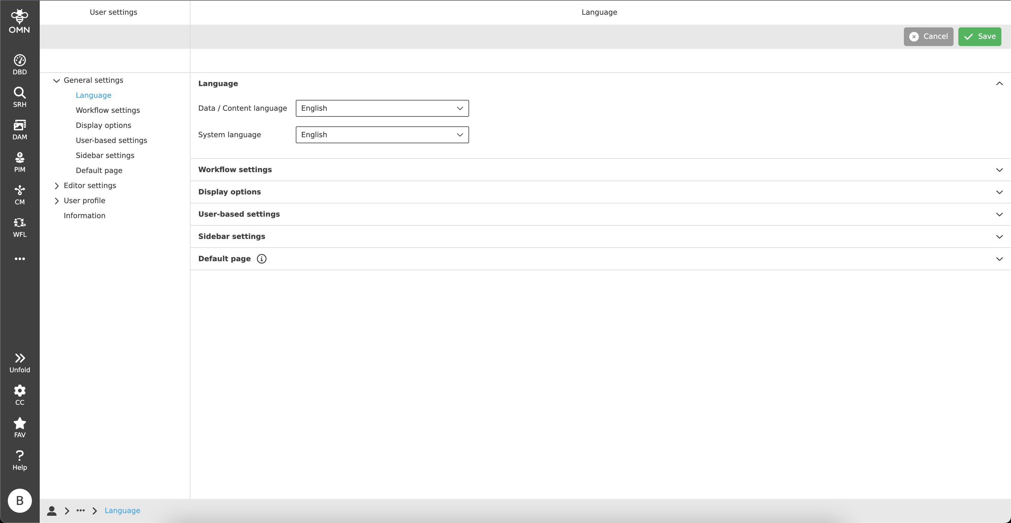Collapse the Language section header
This screenshot has height=523, width=1011.
(x=999, y=83)
